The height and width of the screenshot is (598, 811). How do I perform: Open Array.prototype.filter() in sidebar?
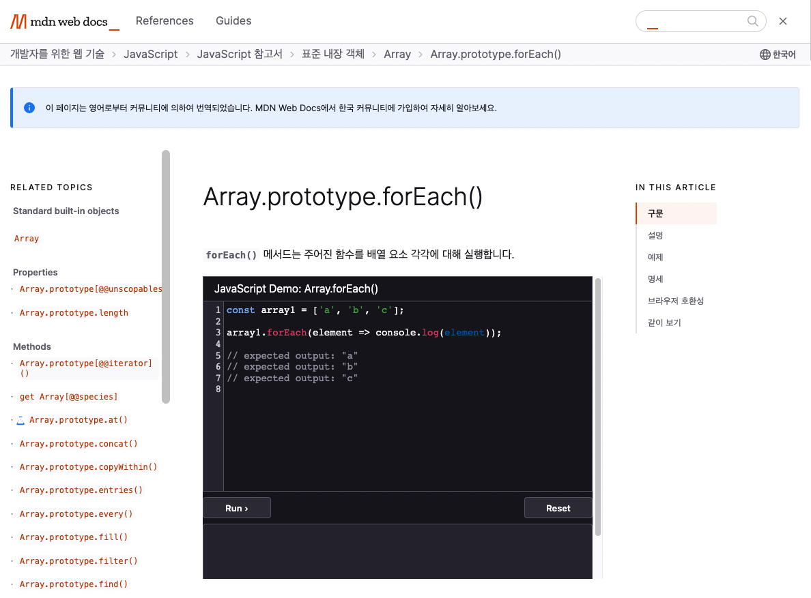coord(79,561)
